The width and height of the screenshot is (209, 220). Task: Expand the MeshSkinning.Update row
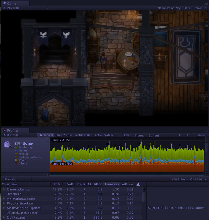coord(4,208)
